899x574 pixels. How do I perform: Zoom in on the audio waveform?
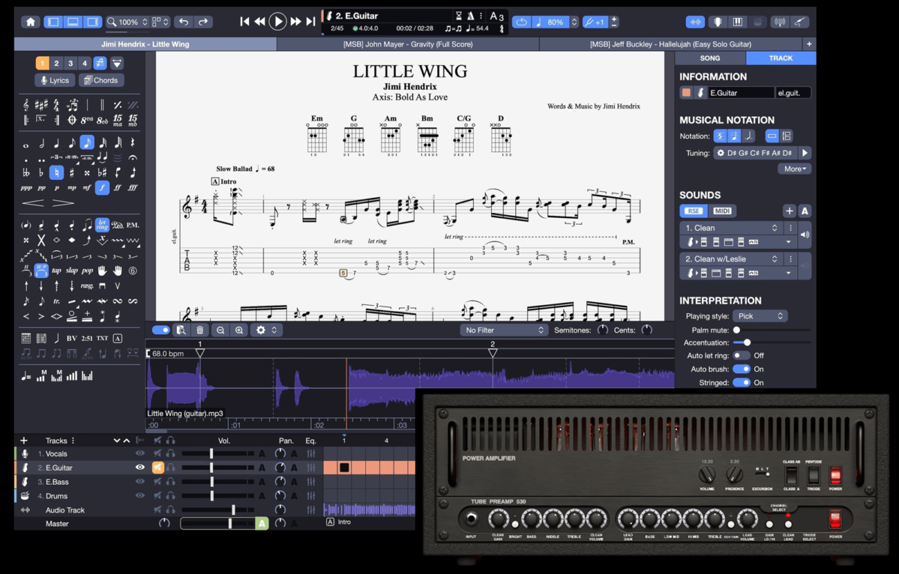pyautogui.click(x=239, y=331)
